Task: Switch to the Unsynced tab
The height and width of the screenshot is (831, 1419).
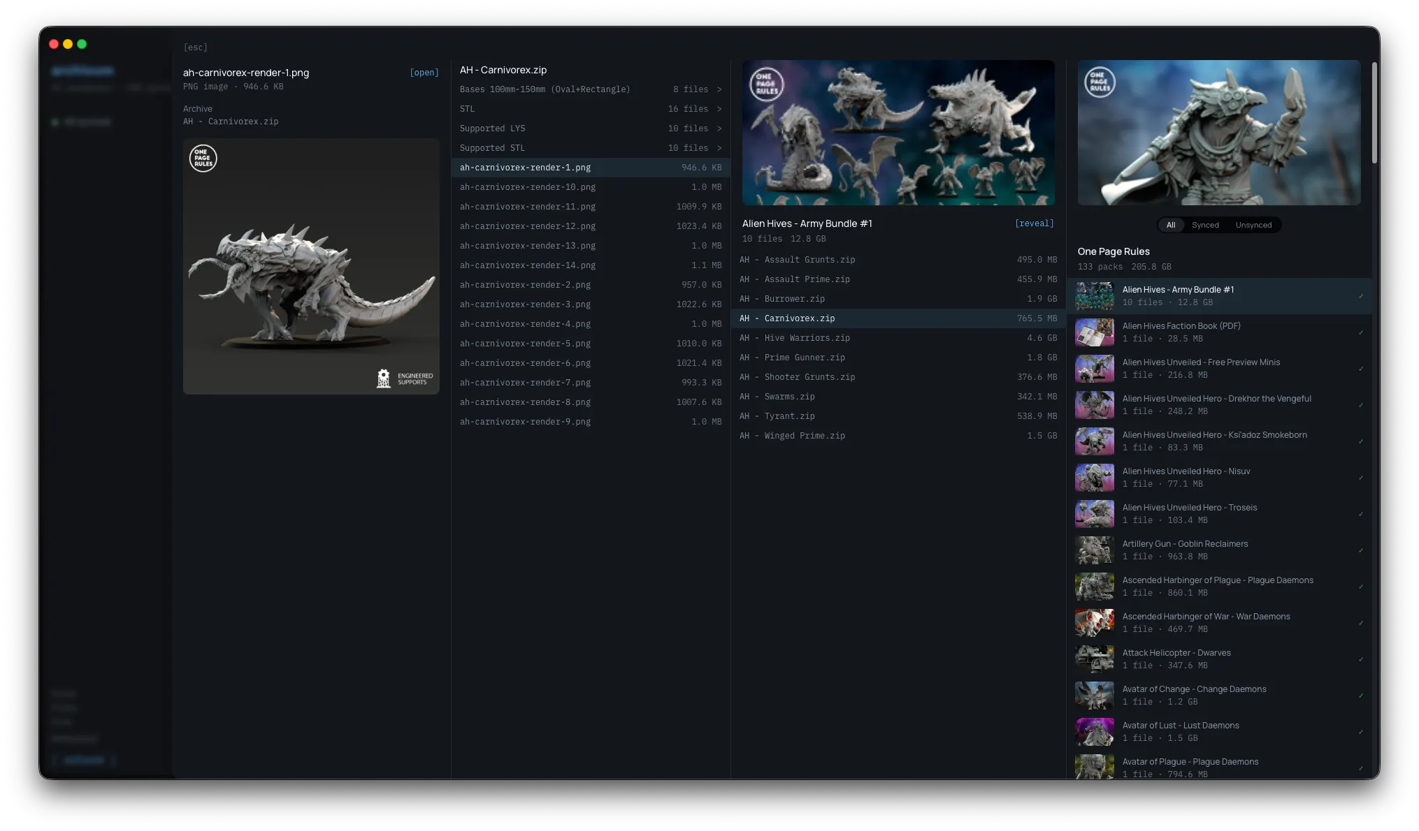Action: pos(1253,225)
